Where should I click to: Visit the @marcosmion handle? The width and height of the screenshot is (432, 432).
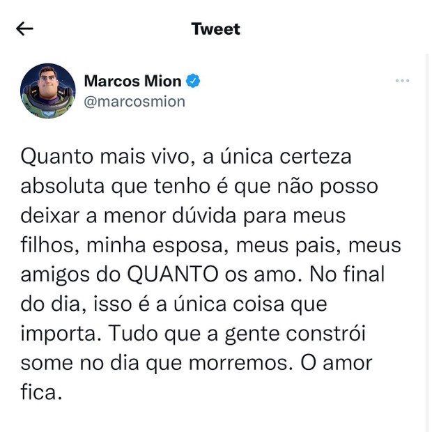134,102
